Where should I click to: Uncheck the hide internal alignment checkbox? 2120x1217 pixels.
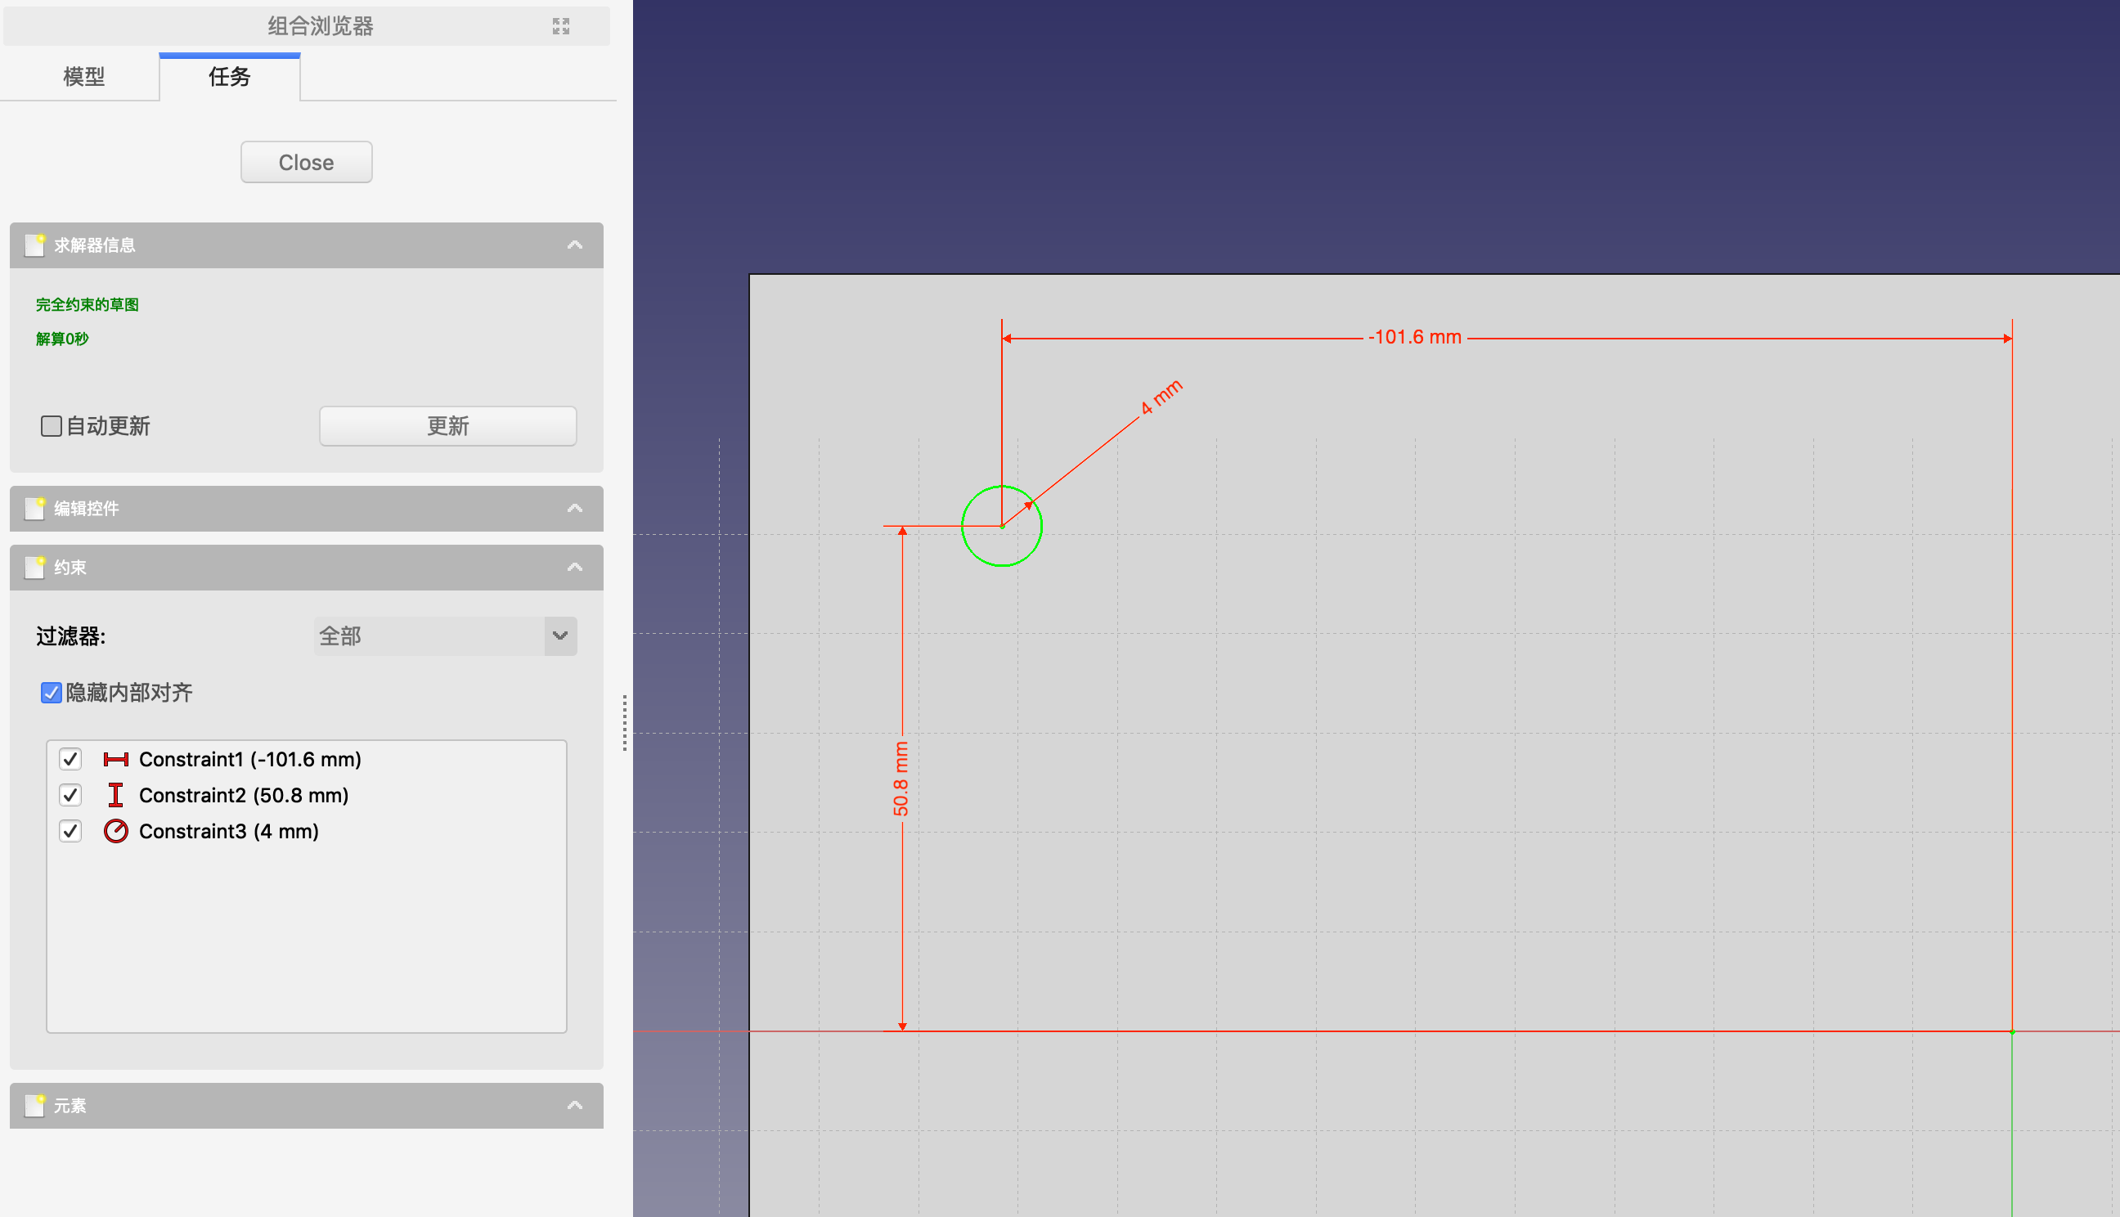tap(51, 692)
